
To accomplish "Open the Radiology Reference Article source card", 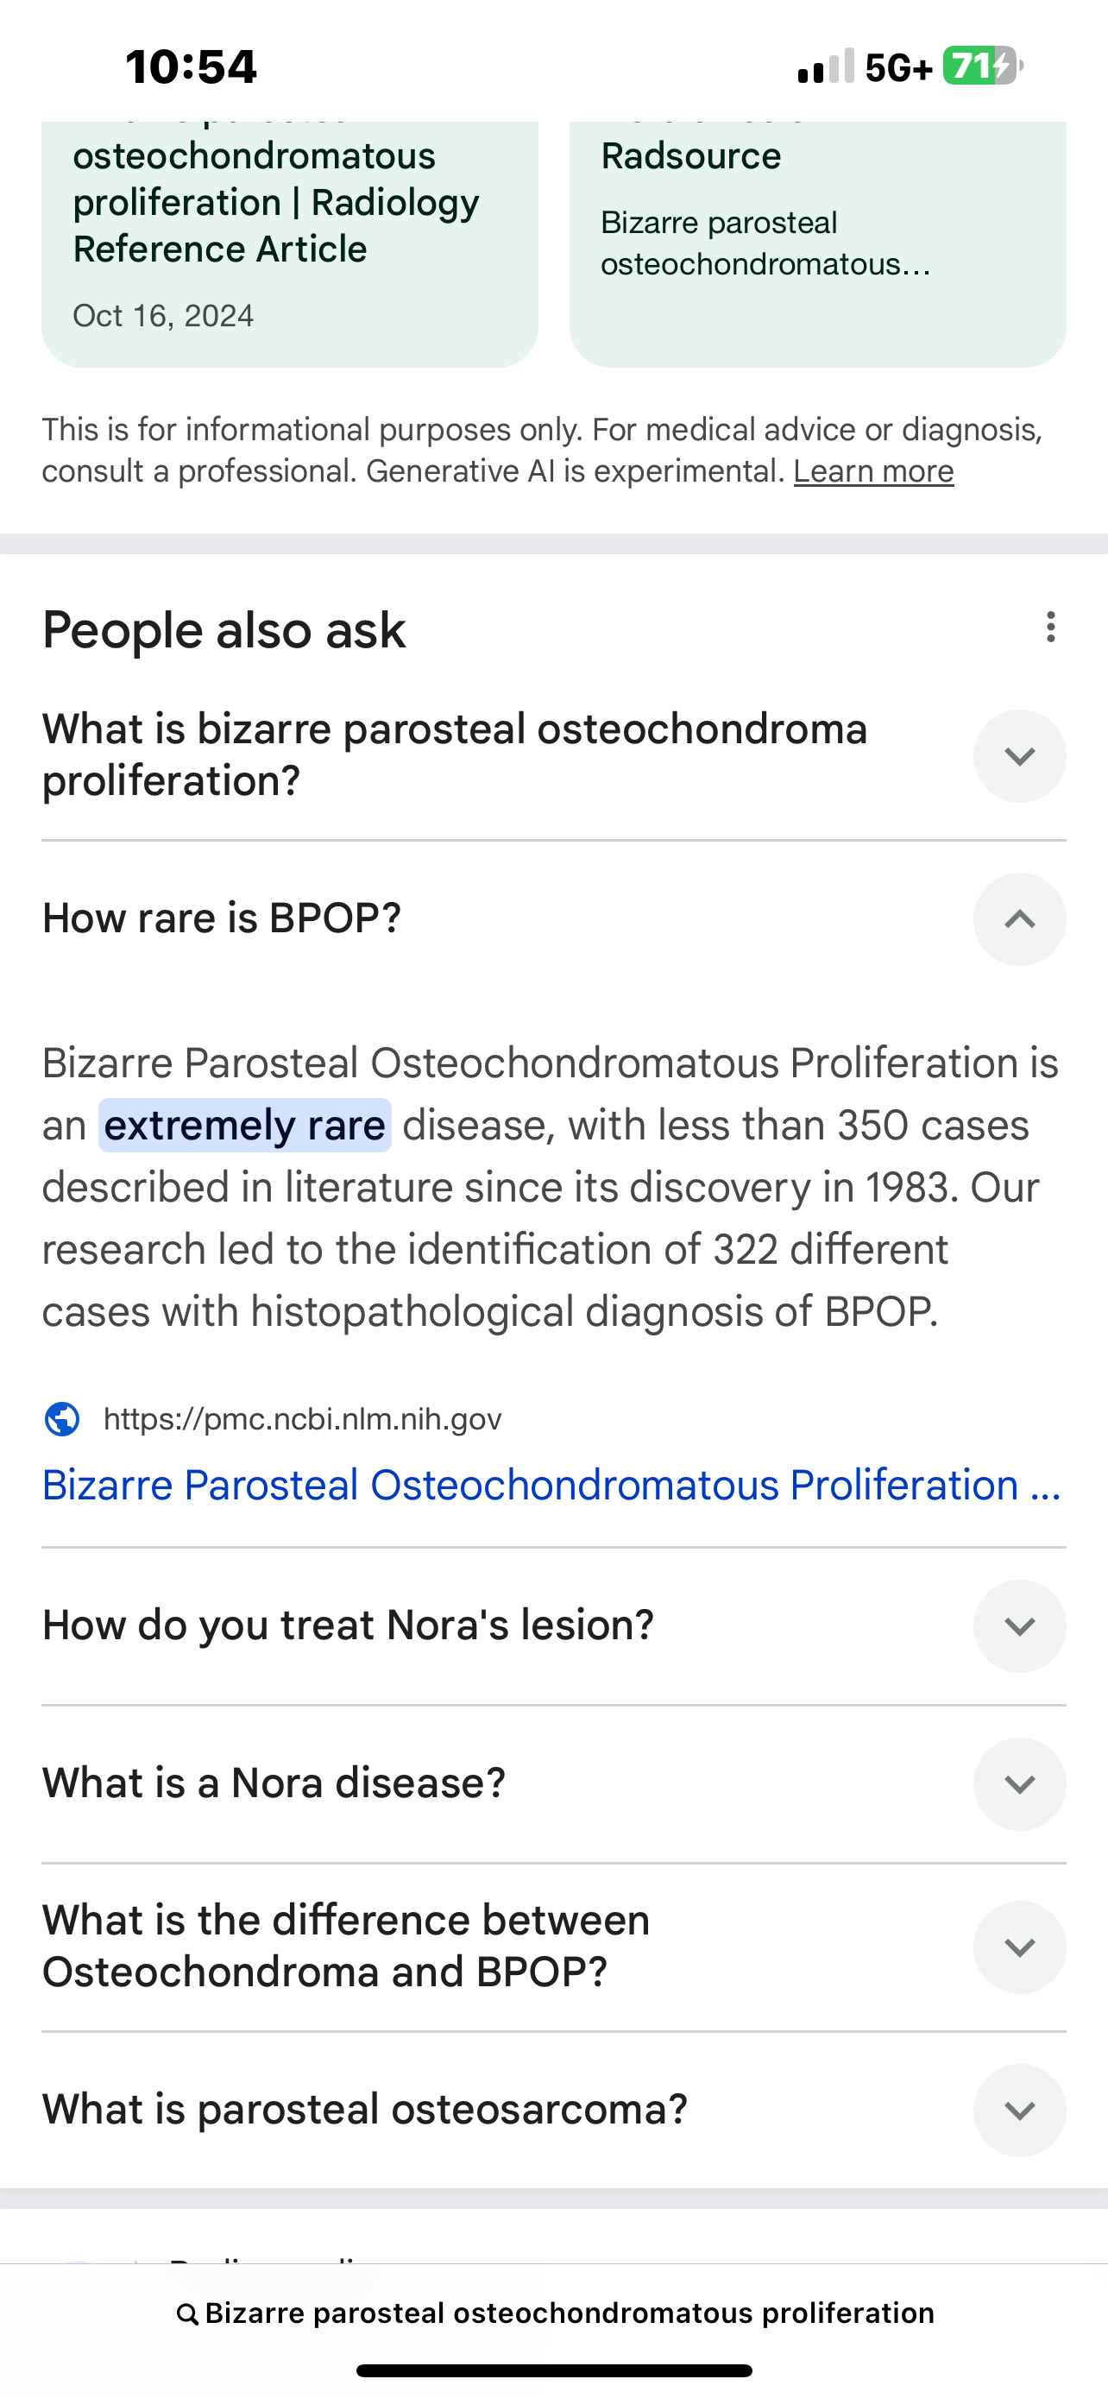I will [x=289, y=242].
